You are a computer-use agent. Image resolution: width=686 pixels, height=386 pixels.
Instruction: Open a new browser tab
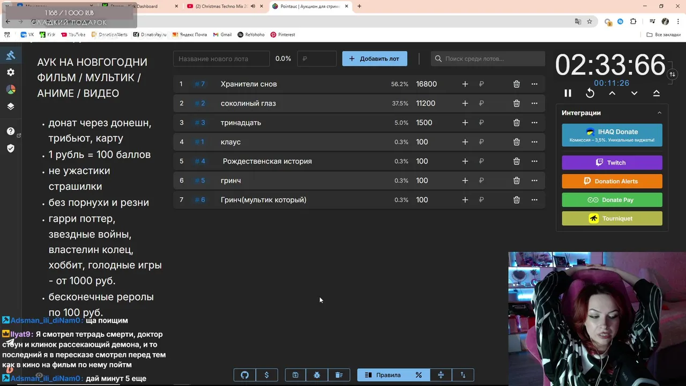[x=359, y=6]
